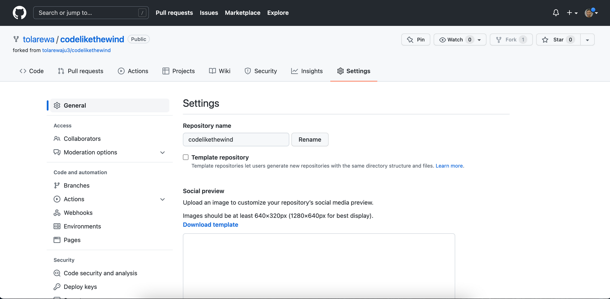Click the Fork button
Screen dimensions: 610x299
tap(511, 40)
